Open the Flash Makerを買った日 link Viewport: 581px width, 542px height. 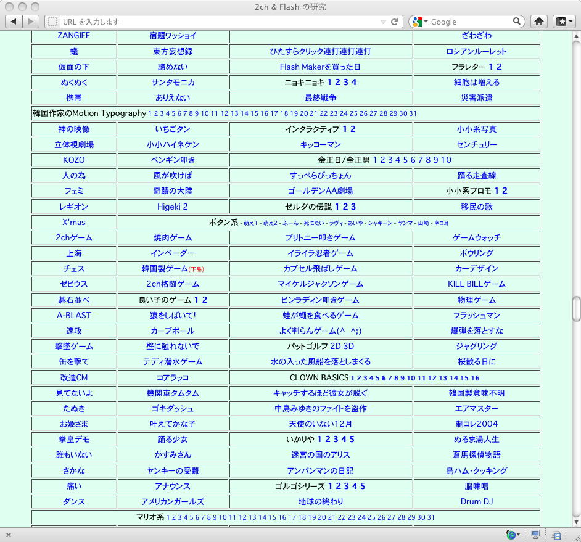(x=320, y=67)
